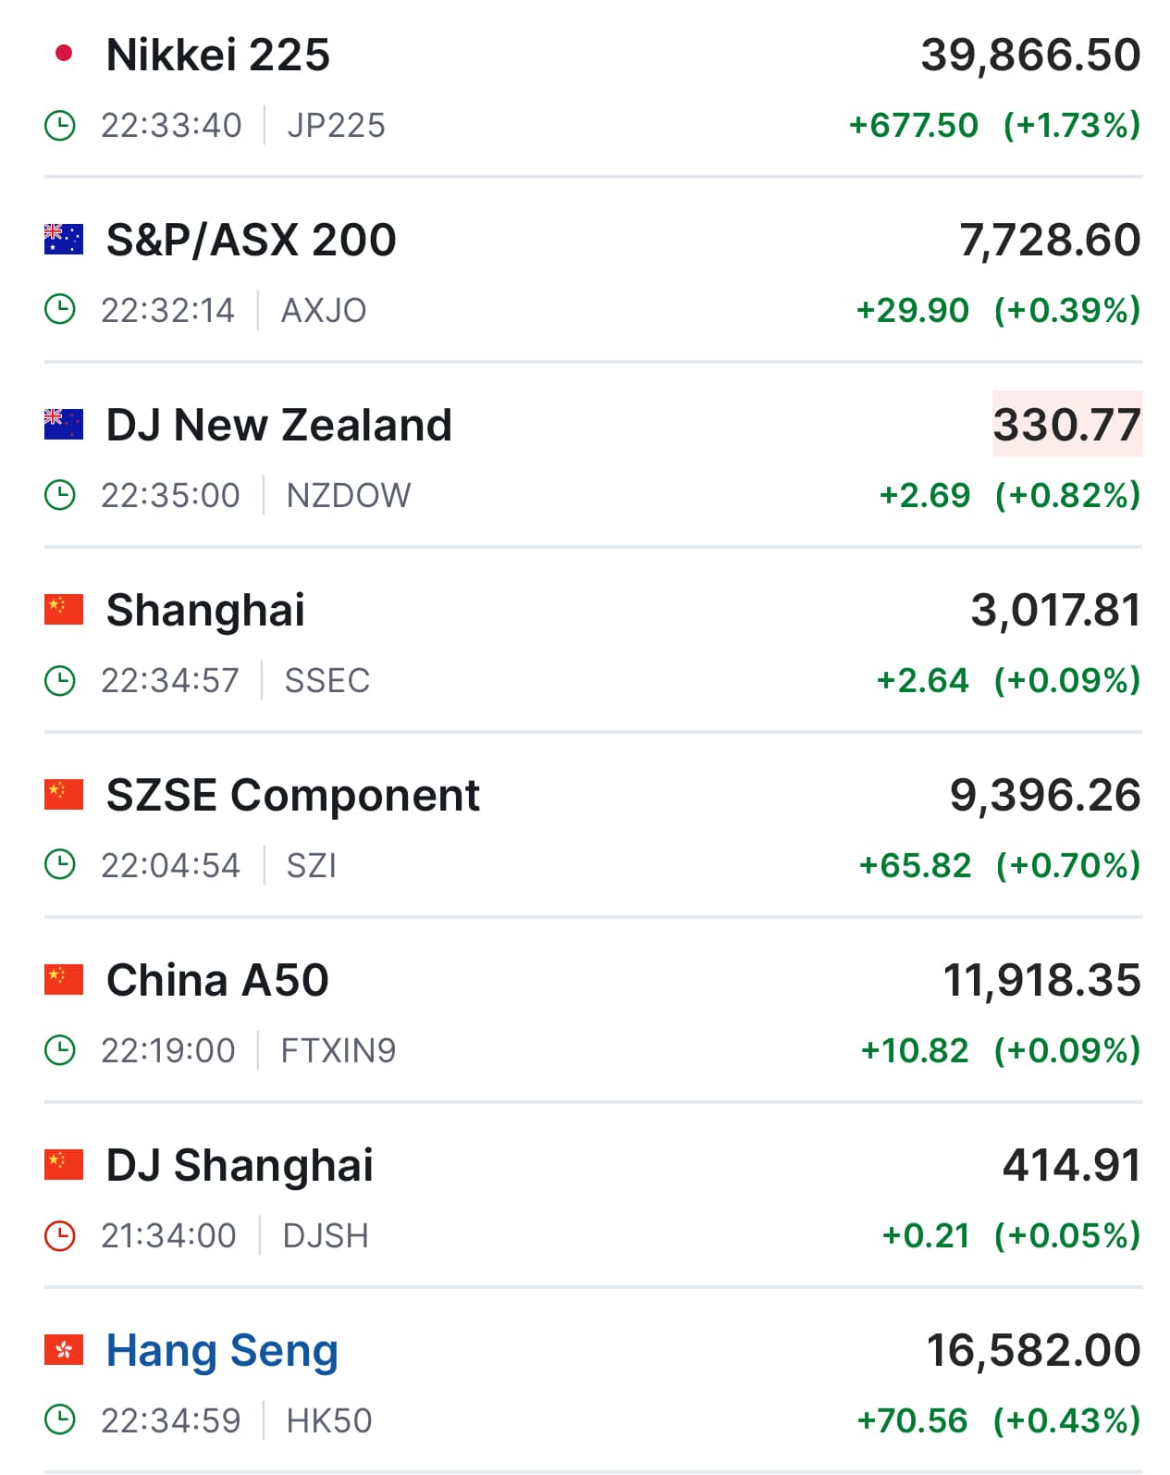Image resolution: width=1170 pixels, height=1475 pixels.
Task: Click the Shanghai index name
Action: tap(205, 610)
